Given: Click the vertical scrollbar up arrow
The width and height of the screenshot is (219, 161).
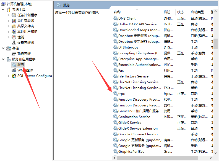Looking at the screenshot, I should point(215,12).
